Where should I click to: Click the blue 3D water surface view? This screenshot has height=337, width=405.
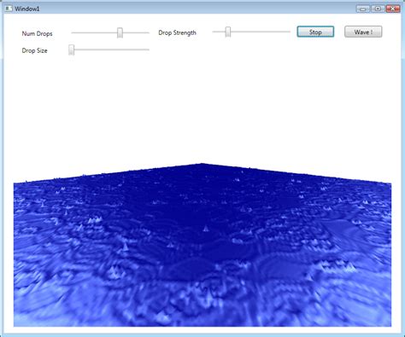202,245
